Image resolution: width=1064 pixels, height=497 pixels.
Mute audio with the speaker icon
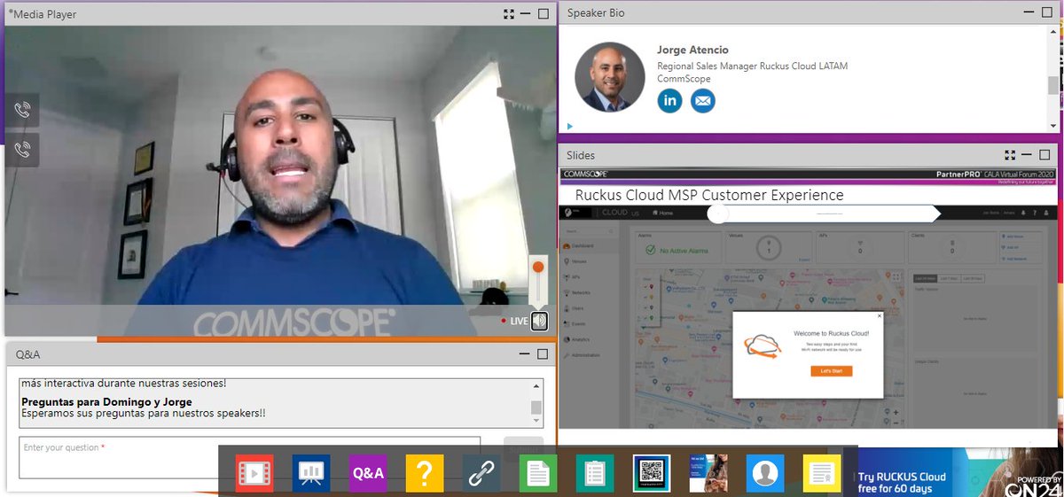click(x=539, y=322)
